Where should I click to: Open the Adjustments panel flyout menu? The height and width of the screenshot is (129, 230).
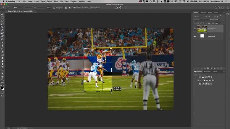224,72
